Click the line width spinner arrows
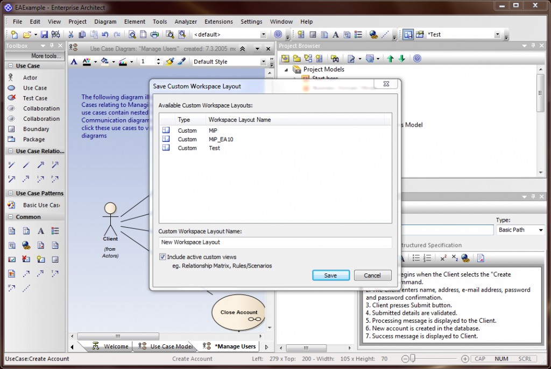Screen dimensions: 551x369 [159, 62]
